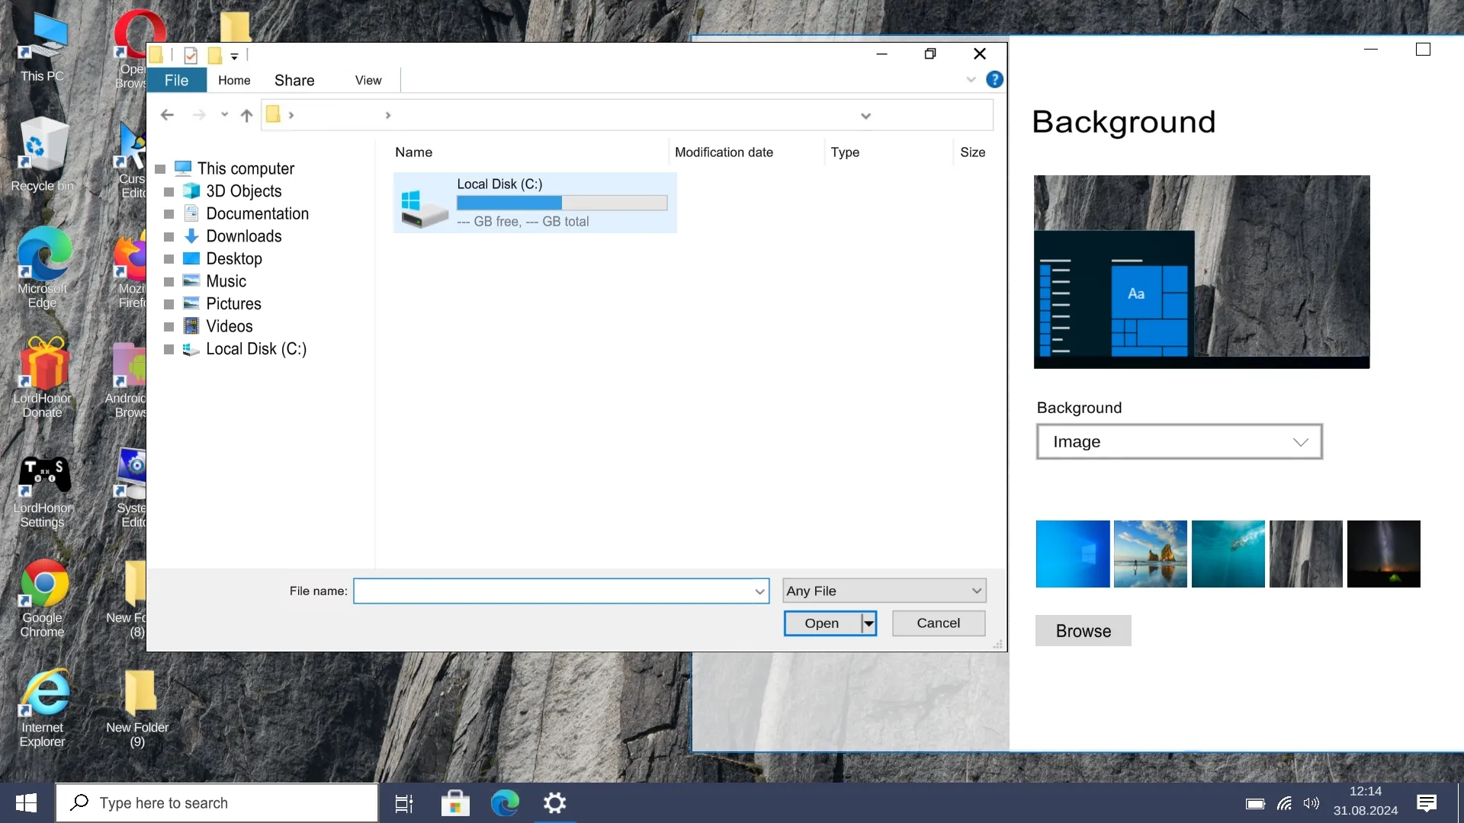Viewport: 1464px width, 823px height.
Task: Expand the Downloads tree node
Action: [x=169, y=237]
